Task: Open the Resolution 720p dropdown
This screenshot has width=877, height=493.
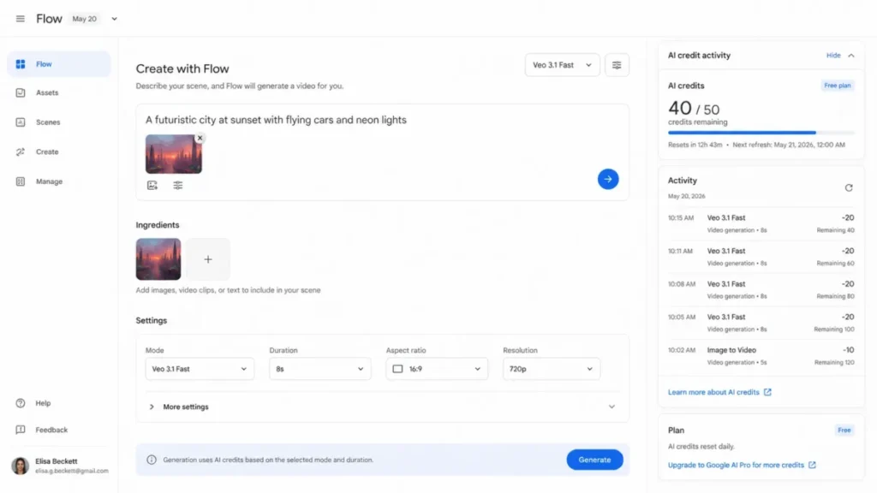Action: click(552, 369)
